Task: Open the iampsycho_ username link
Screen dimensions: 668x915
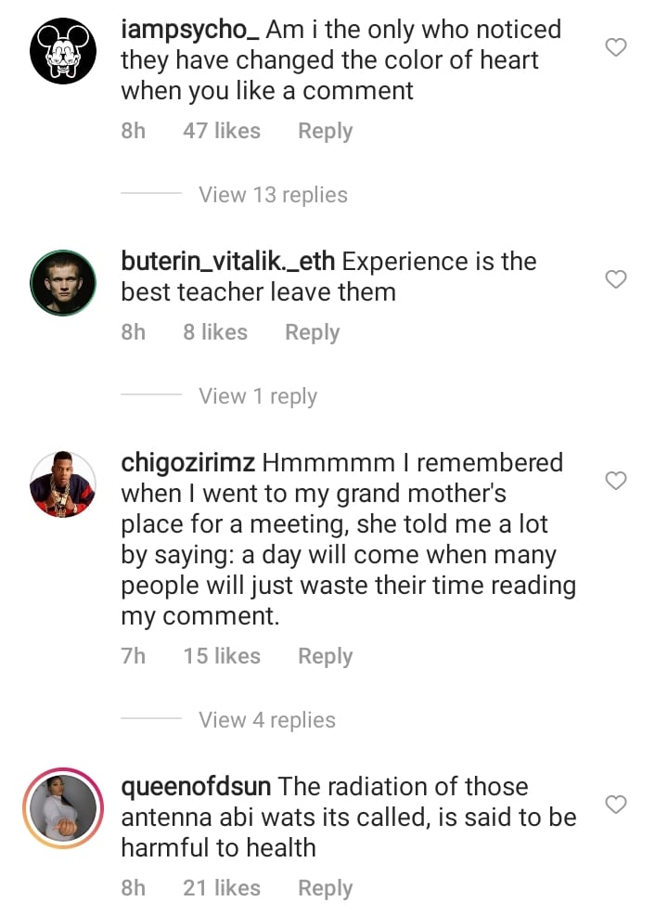Action: [x=190, y=30]
